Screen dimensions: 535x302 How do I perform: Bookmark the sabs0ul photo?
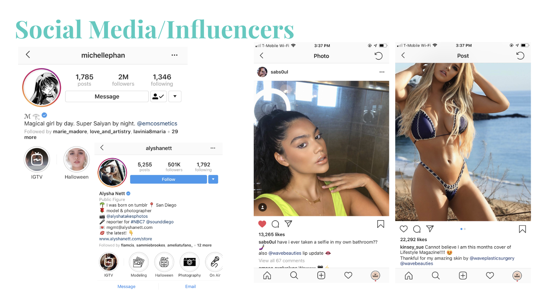point(381,224)
